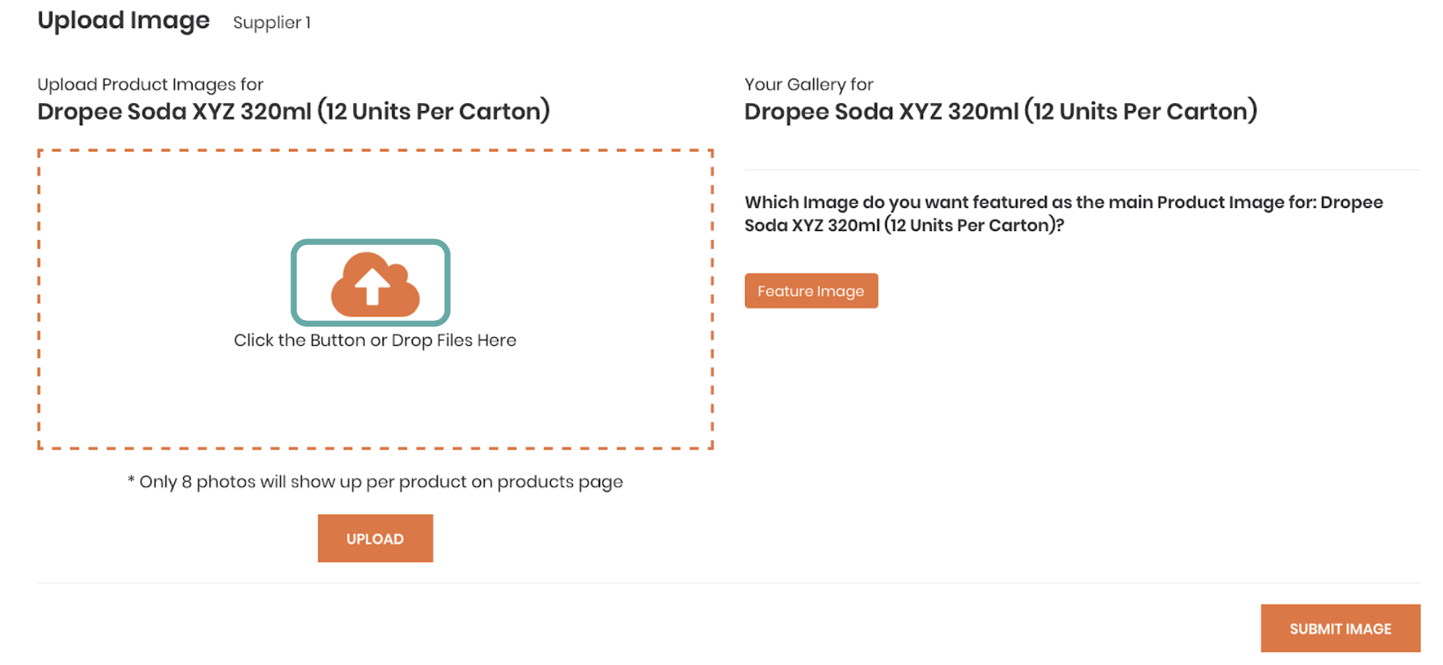Screen dimensions: 1443x665
Task: Click the white arrow inside the cloud
Action: coord(373,286)
